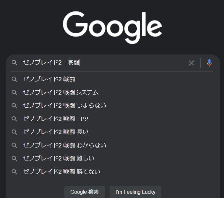
Task: Click magnifier icon beside 難しい suggestion
Action: coord(14,159)
